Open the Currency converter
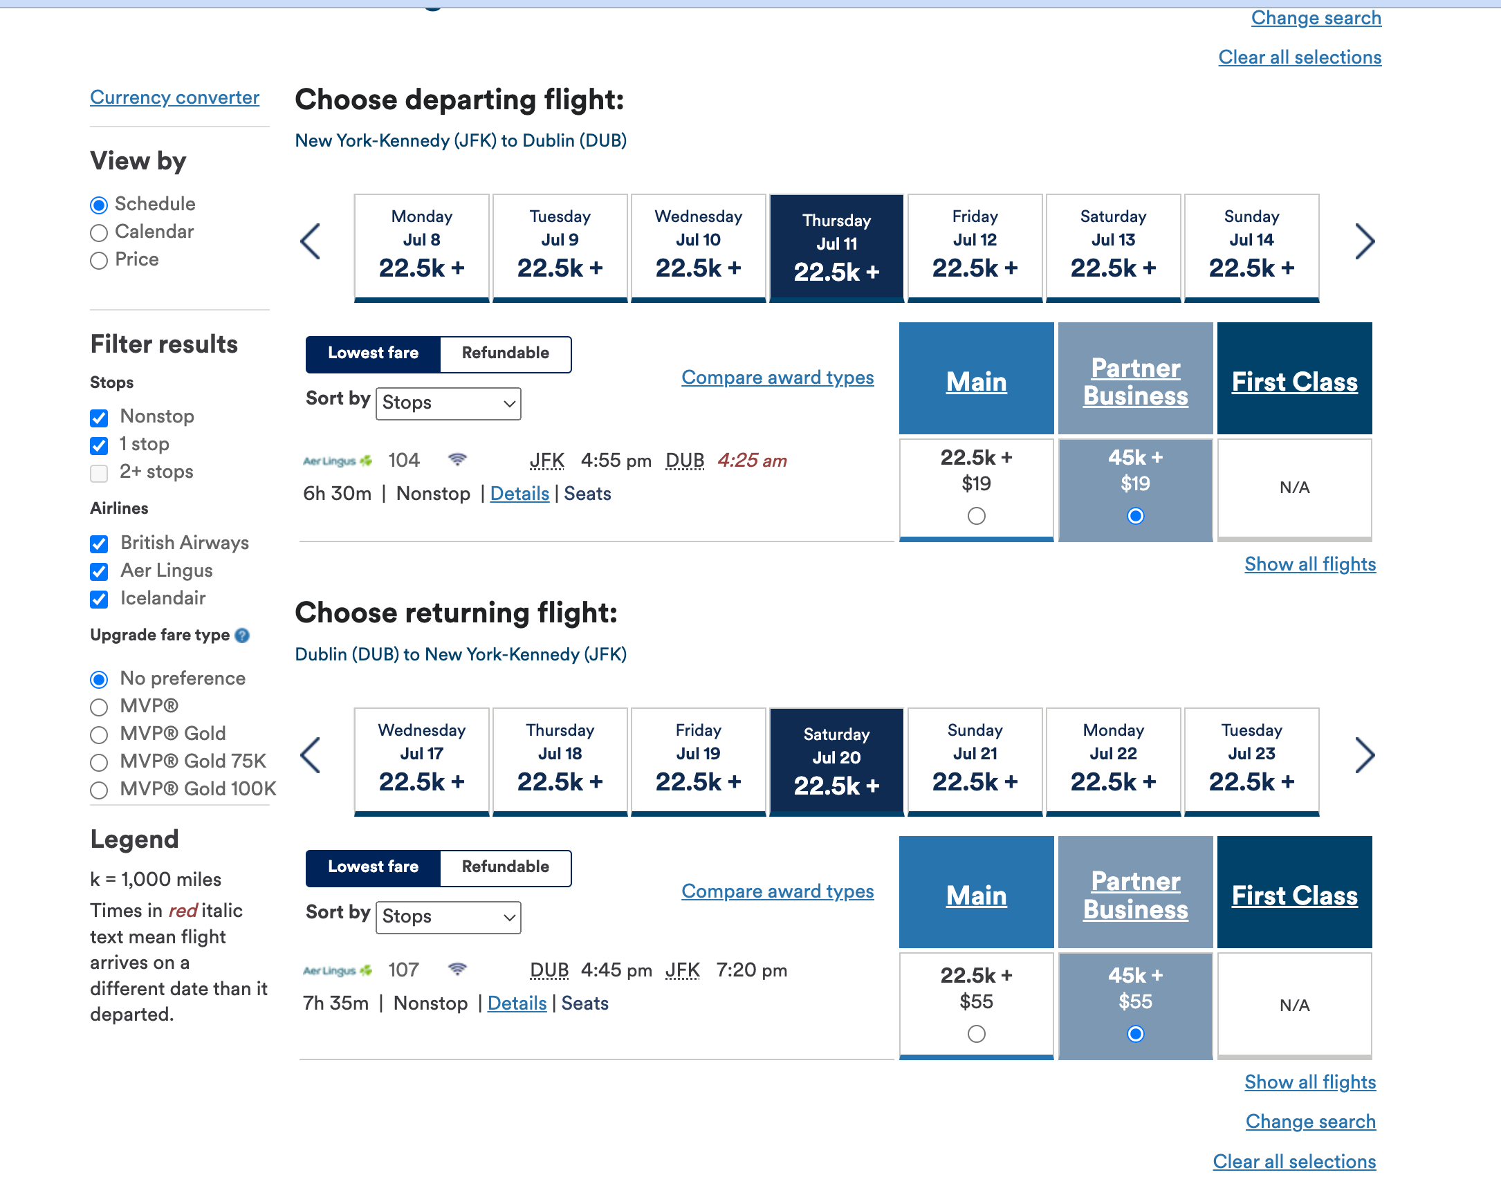 coord(174,98)
